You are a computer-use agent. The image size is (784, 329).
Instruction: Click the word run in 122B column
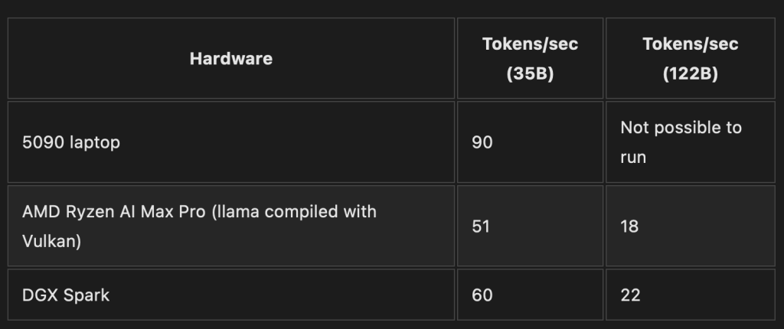(x=633, y=158)
